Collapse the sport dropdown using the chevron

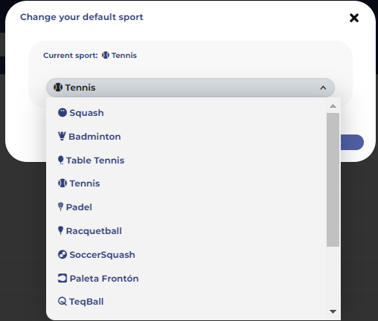point(323,88)
